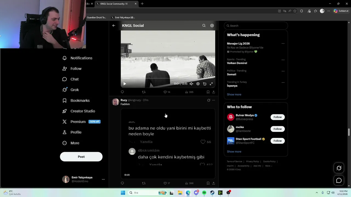View analytics for post with 398 views
The height and width of the screenshot is (197, 351).
pyautogui.click(x=189, y=183)
